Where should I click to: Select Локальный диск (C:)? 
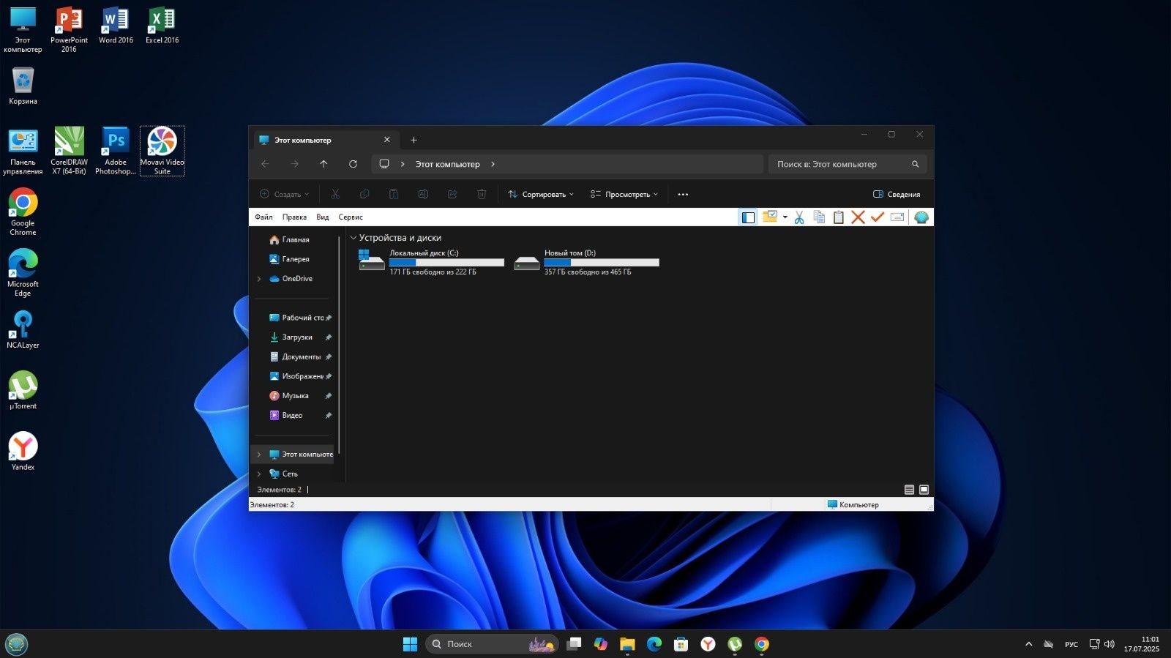click(431, 262)
